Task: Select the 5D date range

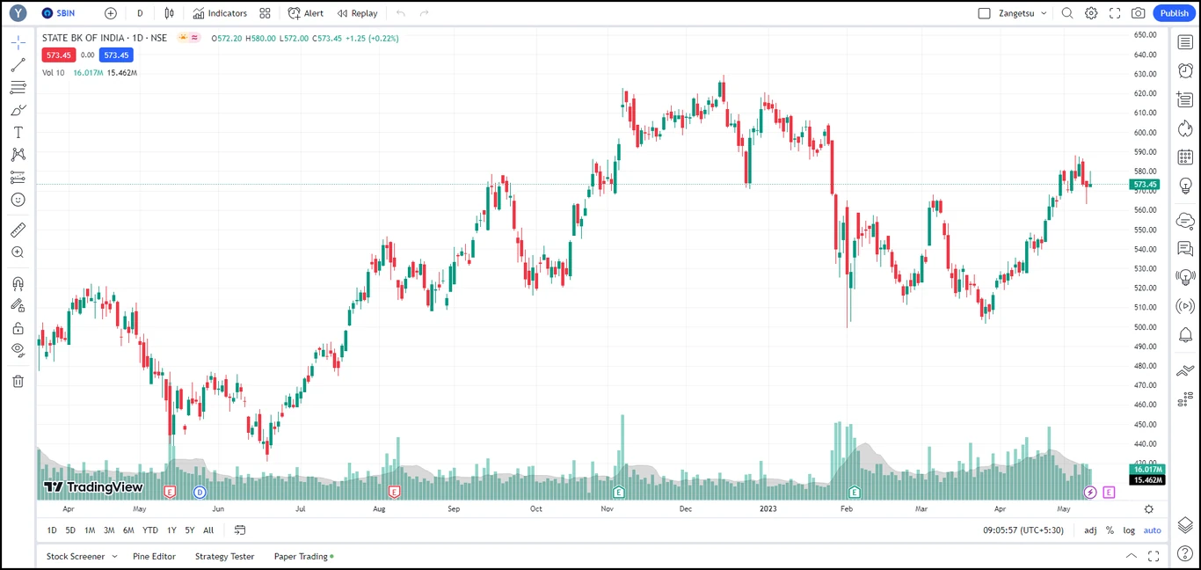Action: [70, 530]
